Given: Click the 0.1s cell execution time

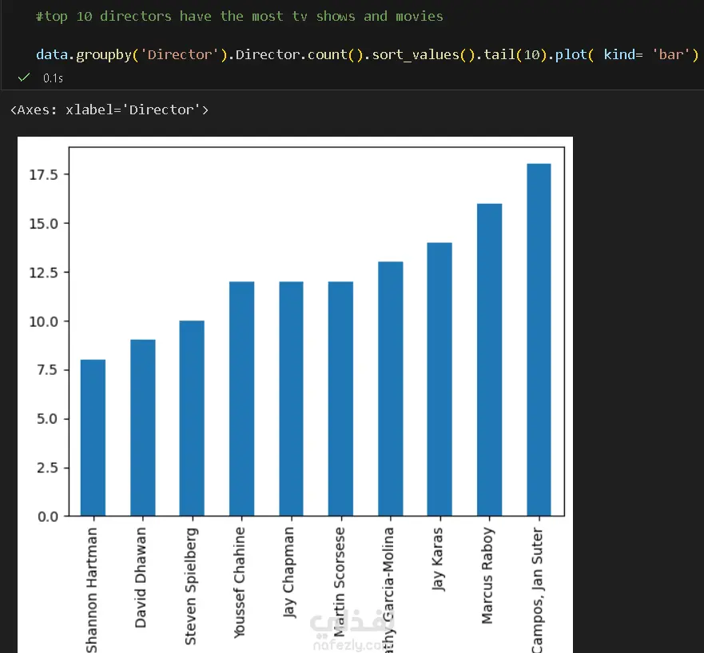Looking at the screenshot, I should click(53, 78).
